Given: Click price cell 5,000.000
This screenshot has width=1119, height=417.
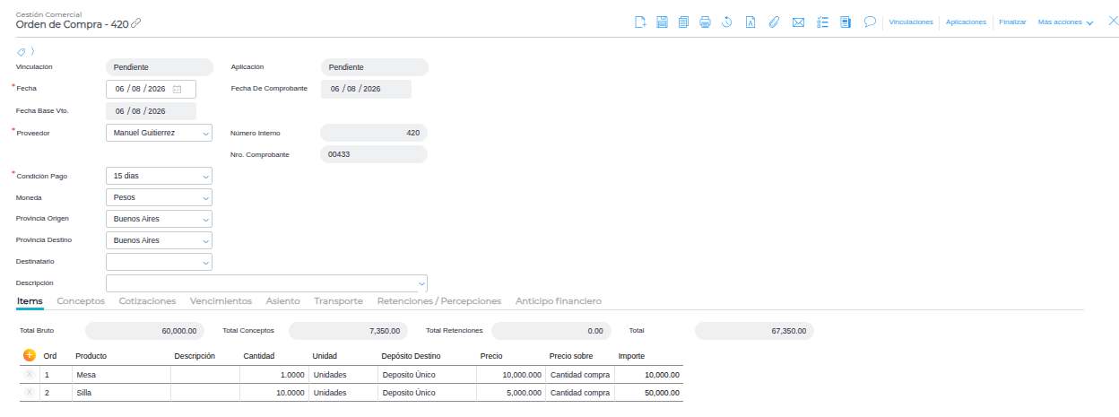Looking at the screenshot, I should click(510, 393).
